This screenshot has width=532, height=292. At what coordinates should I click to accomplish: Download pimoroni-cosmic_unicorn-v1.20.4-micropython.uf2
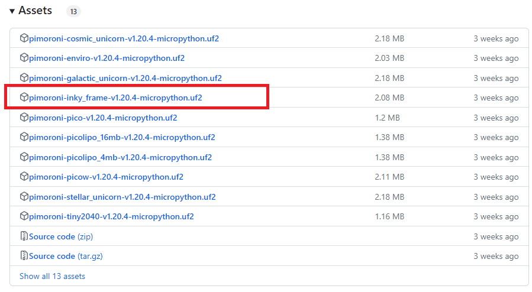click(x=124, y=38)
